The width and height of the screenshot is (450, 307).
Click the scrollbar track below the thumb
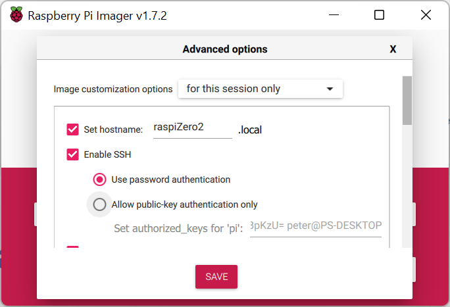pyautogui.click(x=407, y=186)
